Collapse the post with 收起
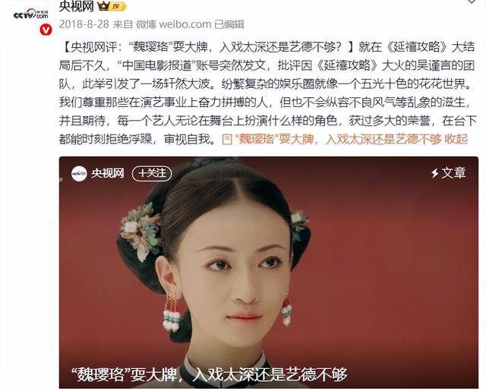Screen dimensions: 486x391 point(456,139)
